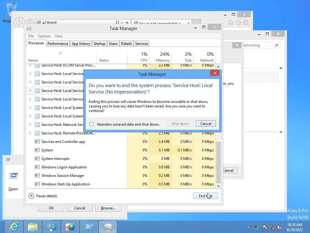Click Windows Logon Application icon
This screenshot has width=310, height=233.
coord(37,167)
